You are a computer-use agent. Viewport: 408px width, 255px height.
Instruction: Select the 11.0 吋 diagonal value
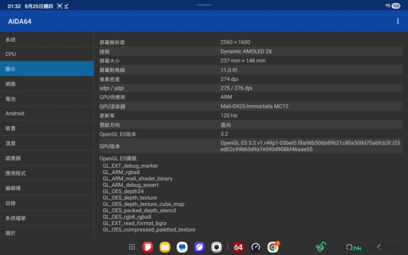coord(229,70)
